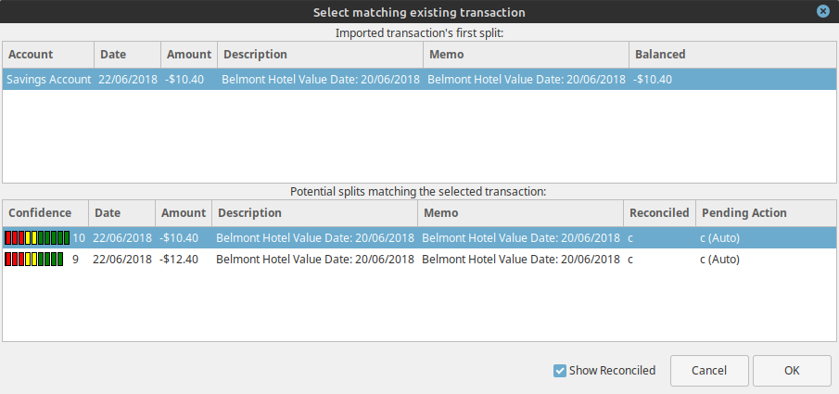The height and width of the screenshot is (394, 839).
Task: Click the confidence bar showing 10
Action: click(37, 238)
